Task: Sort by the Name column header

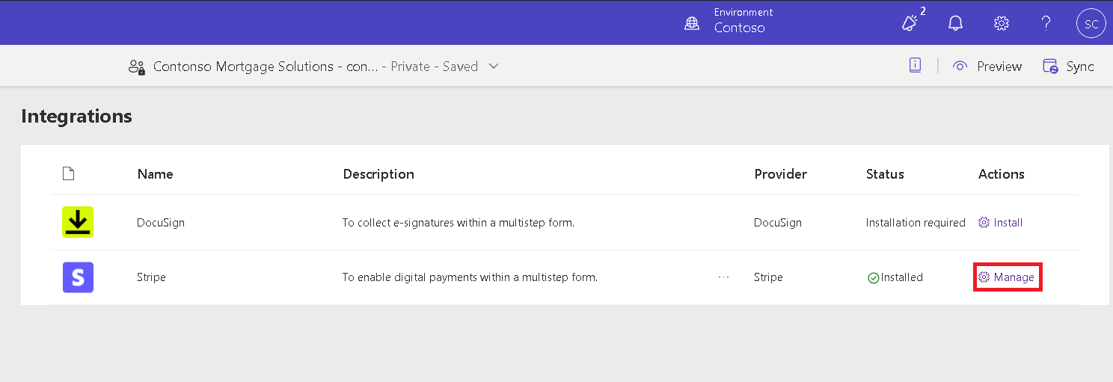Action: pos(155,174)
